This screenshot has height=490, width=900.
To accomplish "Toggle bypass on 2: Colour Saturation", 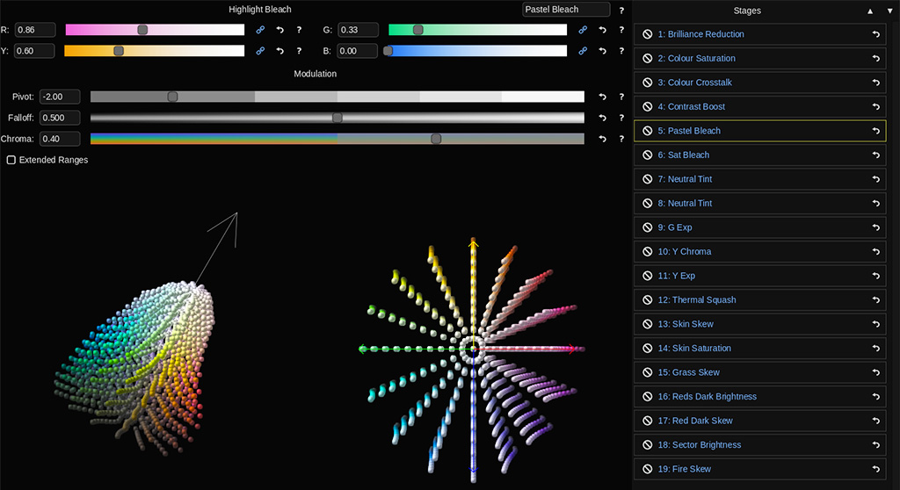I will pyautogui.click(x=648, y=59).
